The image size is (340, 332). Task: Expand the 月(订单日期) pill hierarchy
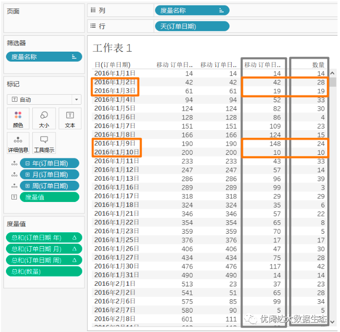tap(27, 175)
